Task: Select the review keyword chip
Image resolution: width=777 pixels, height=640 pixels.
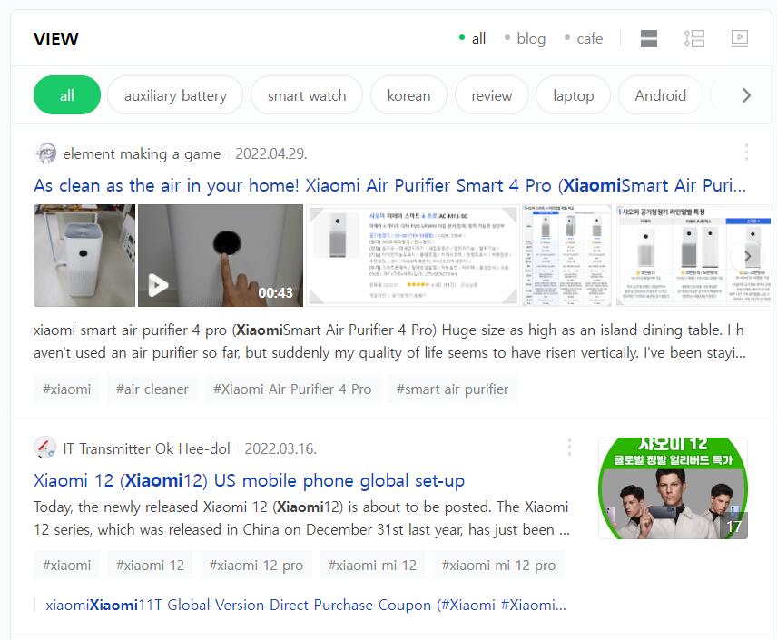Action: (492, 95)
